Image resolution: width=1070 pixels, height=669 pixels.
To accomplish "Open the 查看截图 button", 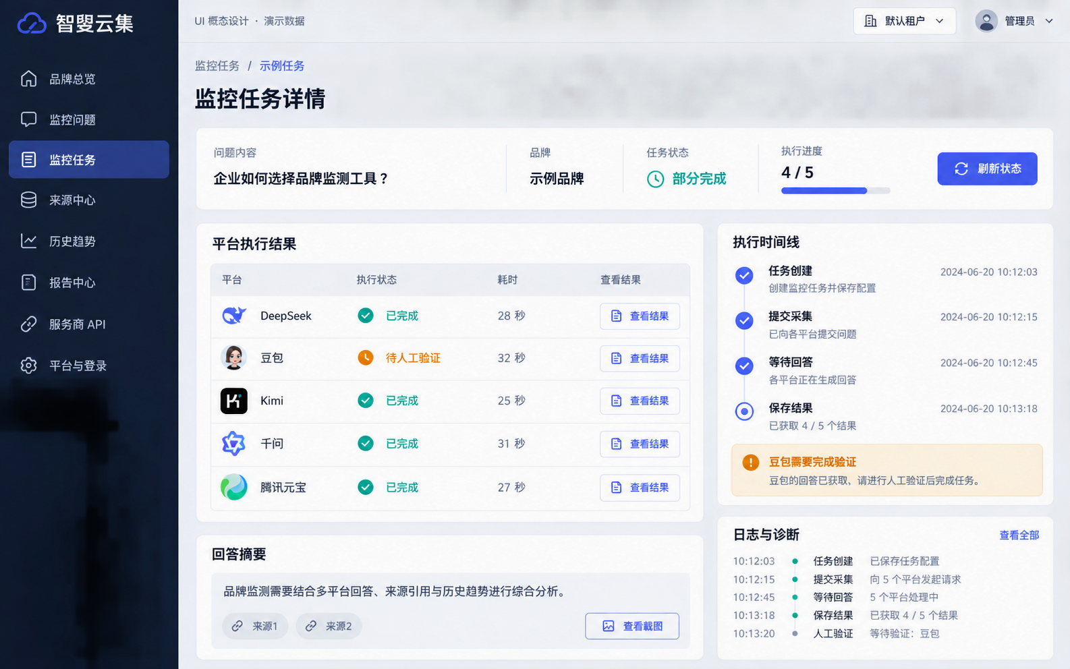I will coord(632,626).
